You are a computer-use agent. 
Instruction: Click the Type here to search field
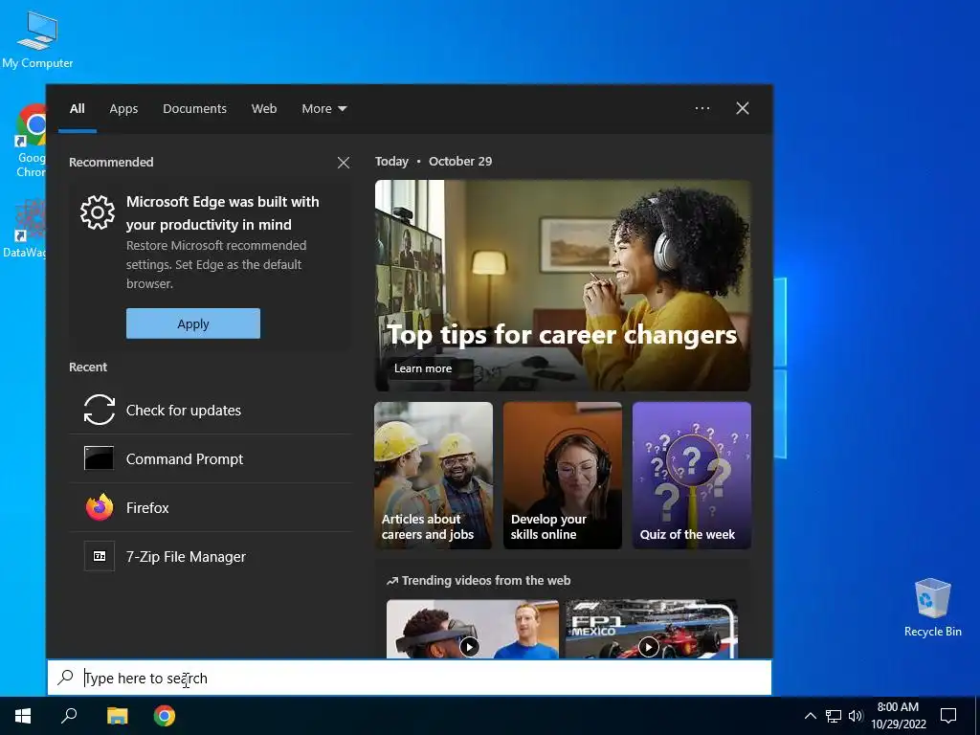(410, 678)
